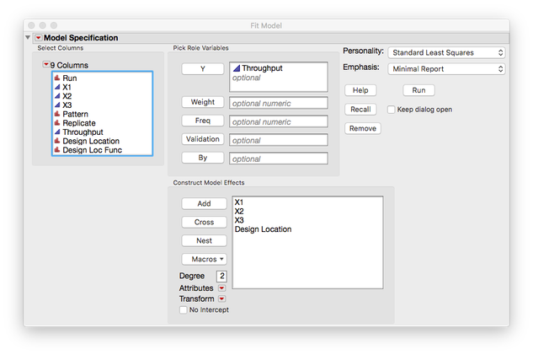Click the Model Specification red triangle menu

click(38, 38)
